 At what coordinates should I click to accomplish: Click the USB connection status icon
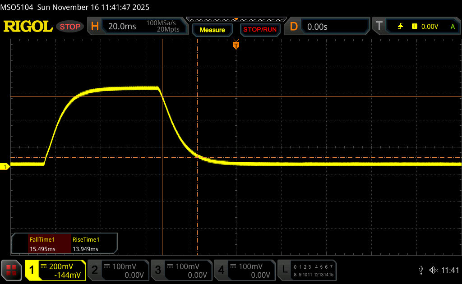421,270
